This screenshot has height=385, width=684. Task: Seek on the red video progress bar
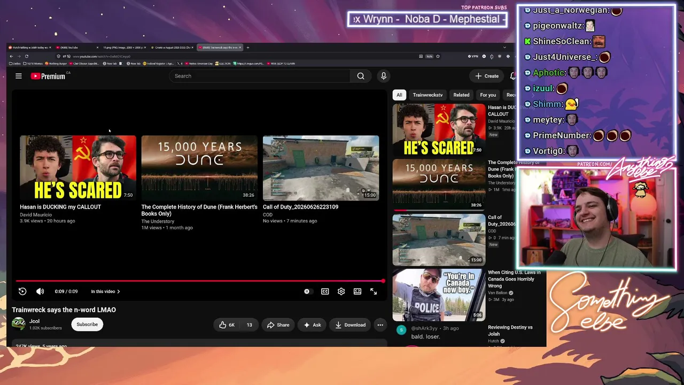click(200, 281)
